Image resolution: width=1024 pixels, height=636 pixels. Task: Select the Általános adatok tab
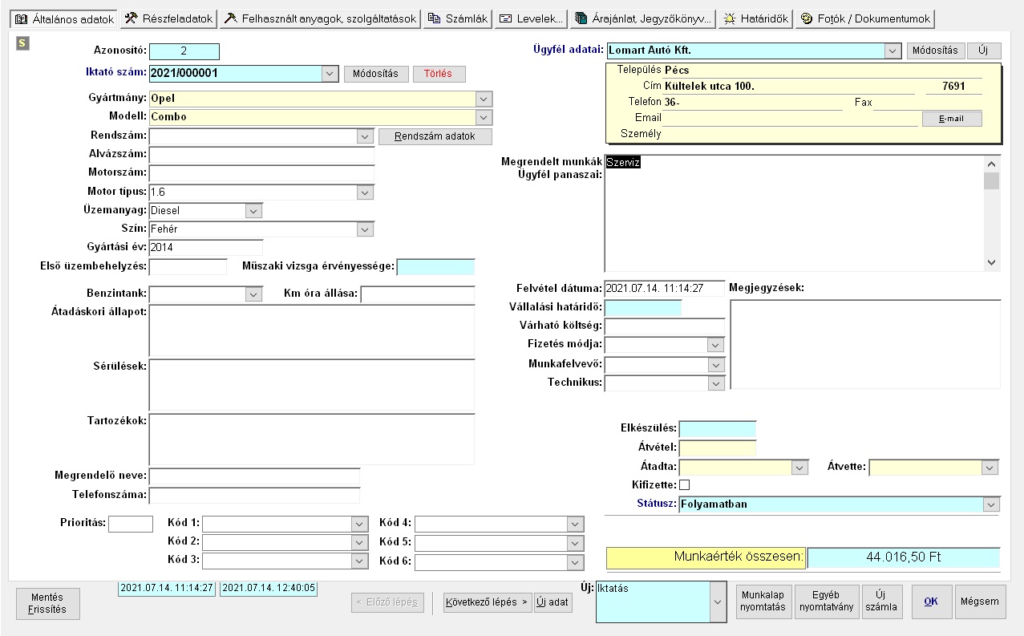63,18
